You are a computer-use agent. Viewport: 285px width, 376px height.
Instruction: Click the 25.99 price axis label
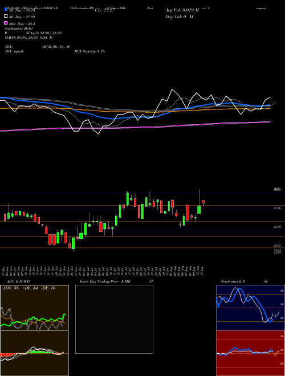[277, 227]
